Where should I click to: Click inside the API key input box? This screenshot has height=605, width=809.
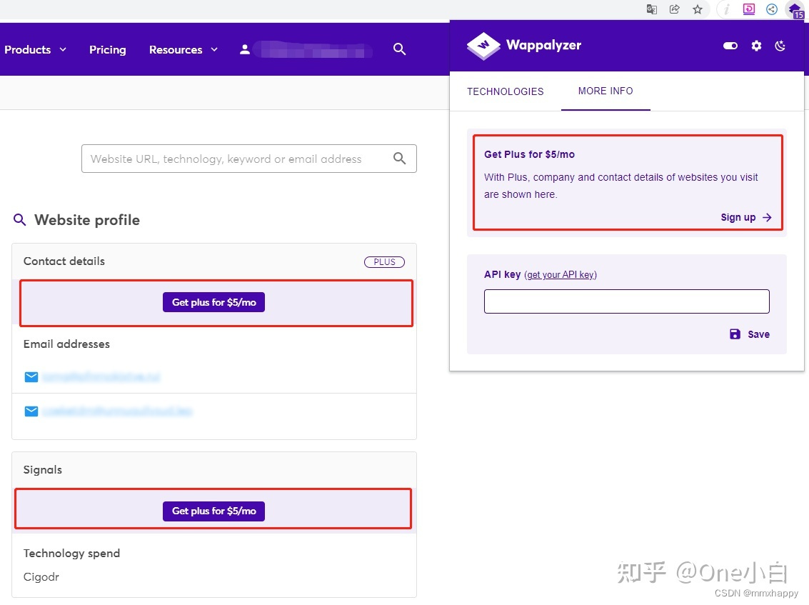(x=626, y=301)
